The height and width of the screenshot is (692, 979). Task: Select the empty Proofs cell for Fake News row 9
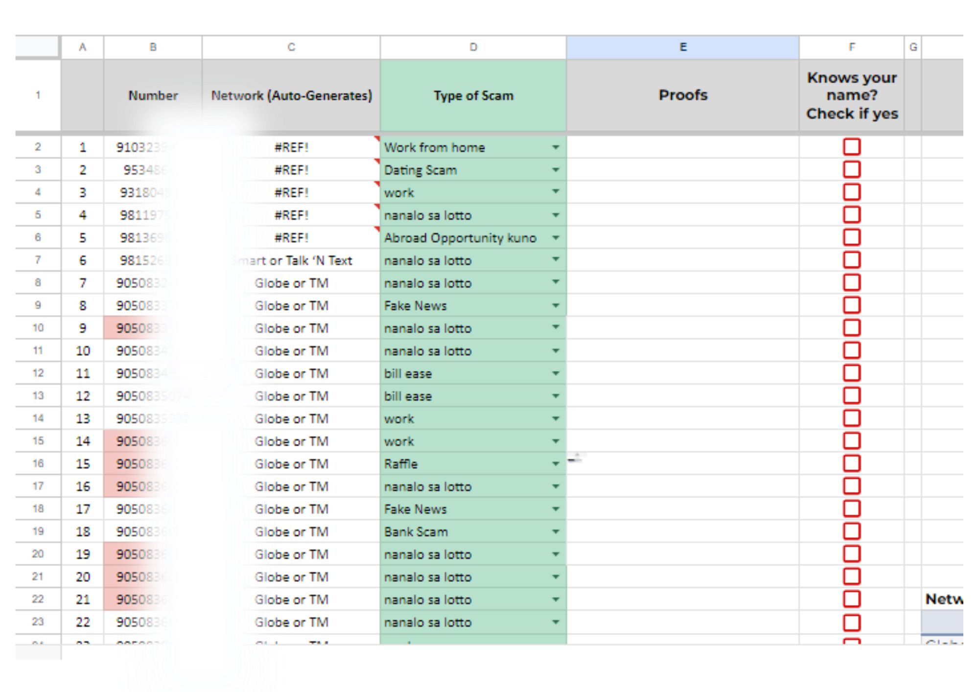[682, 305]
